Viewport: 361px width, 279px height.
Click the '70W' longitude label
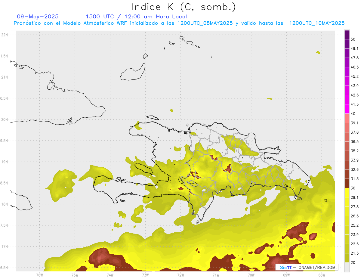[x=251, y=275]
